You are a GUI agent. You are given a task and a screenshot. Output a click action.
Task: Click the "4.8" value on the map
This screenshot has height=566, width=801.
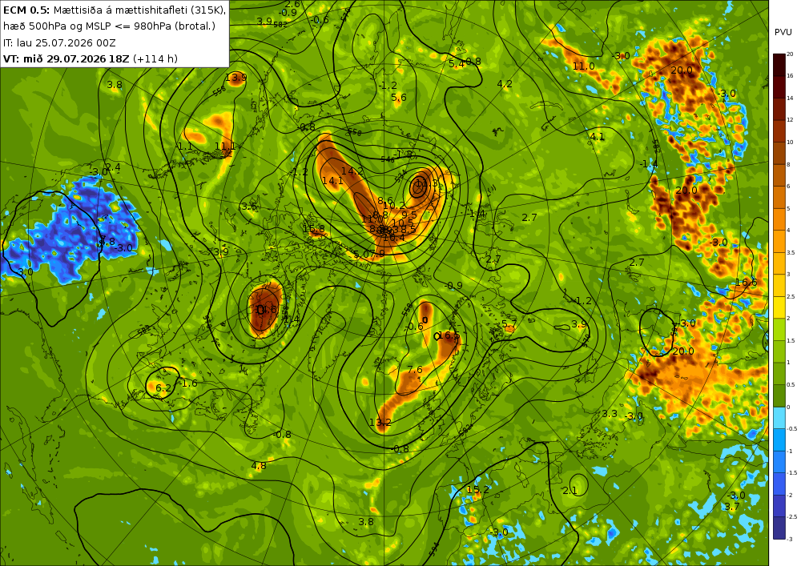[259, 466]
